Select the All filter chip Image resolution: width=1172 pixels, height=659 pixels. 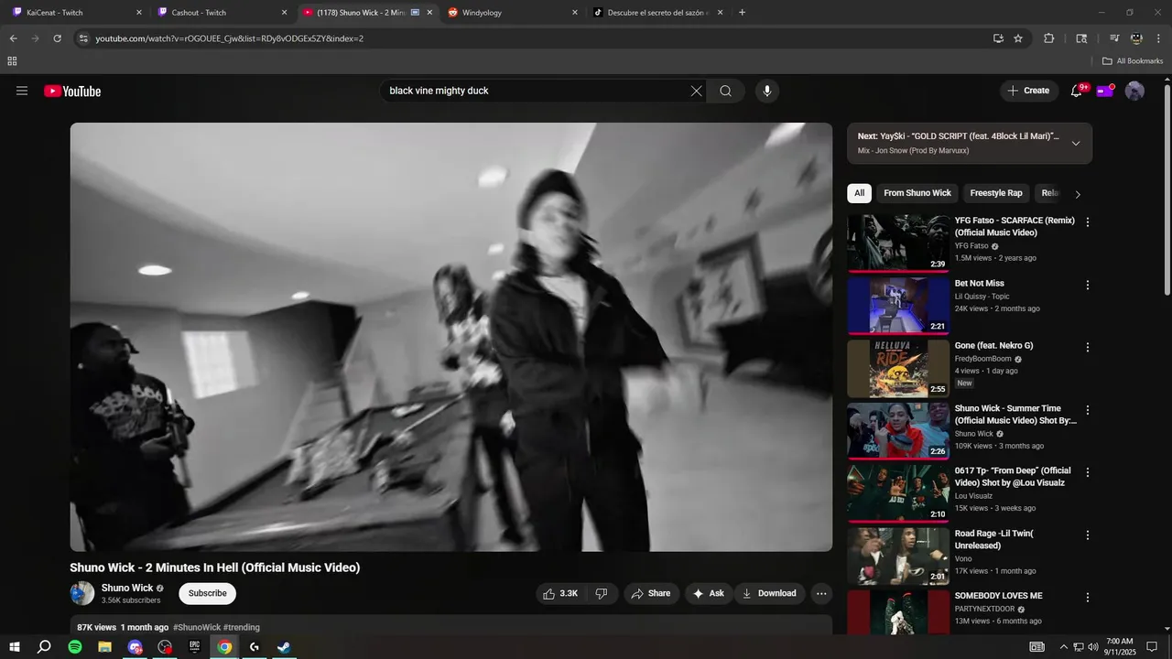(859, 193)
